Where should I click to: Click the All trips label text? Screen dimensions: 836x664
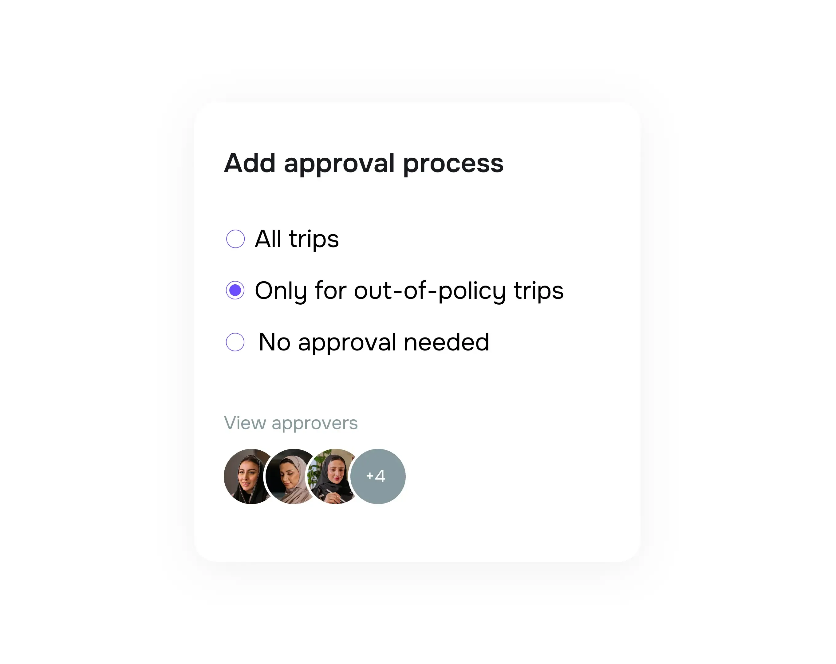point(297,239)
